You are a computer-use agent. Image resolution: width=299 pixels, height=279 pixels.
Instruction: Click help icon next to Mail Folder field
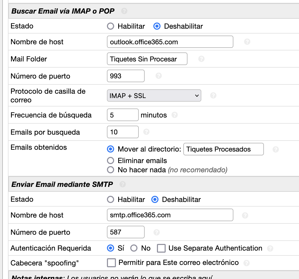point(201,59)
